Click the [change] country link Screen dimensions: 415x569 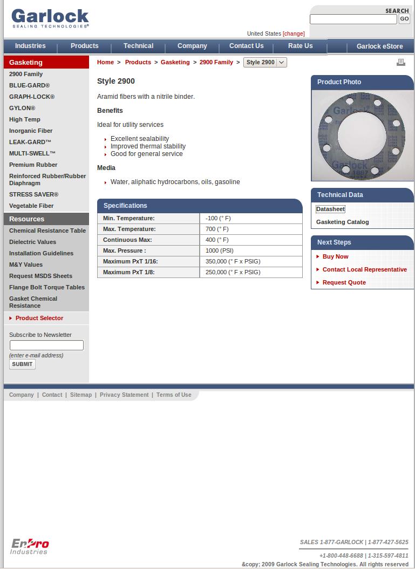294,34
